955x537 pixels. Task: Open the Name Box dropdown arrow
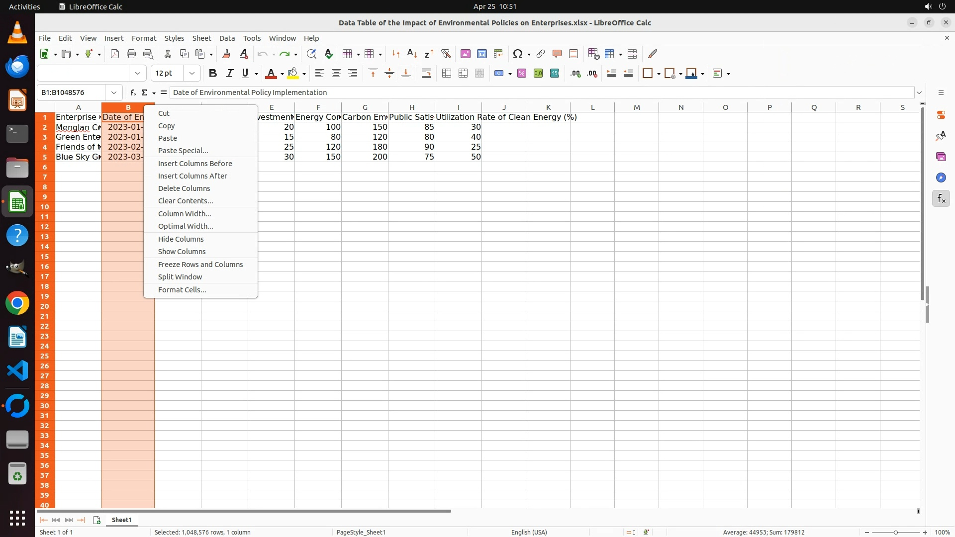pyautogui.click(x=114, y=92)
